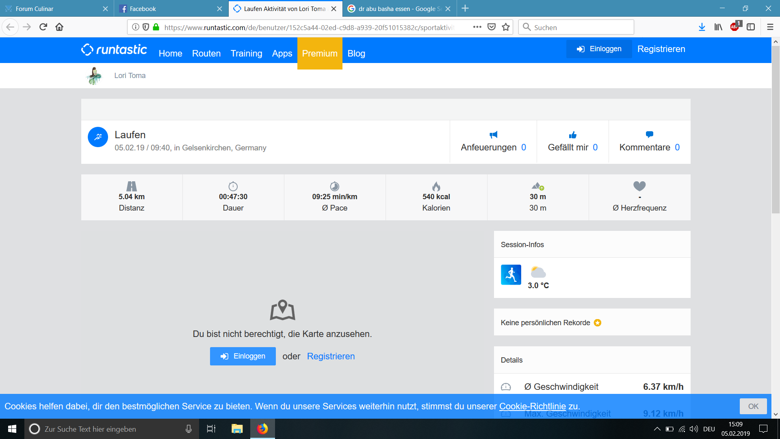This screenshot has width=780, height=439.
Task: Open the Firefox library icon
Action: tap(718, 27)
